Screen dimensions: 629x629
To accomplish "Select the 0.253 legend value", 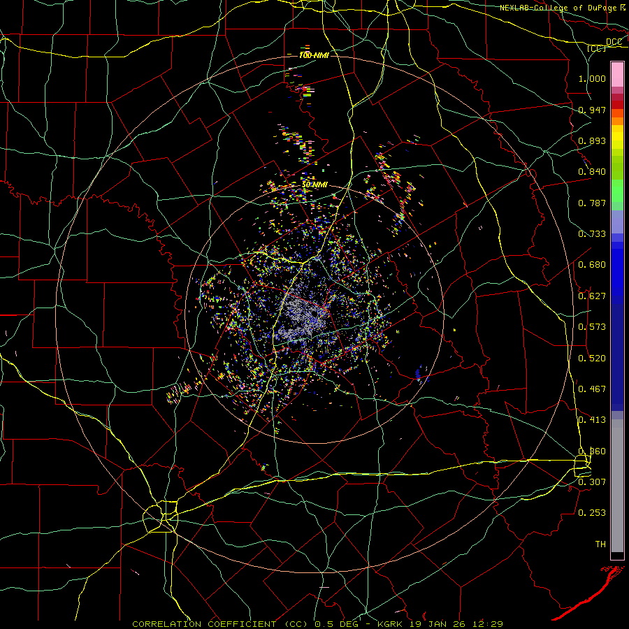I will tap(592, 513).
